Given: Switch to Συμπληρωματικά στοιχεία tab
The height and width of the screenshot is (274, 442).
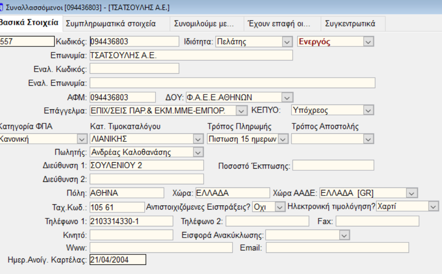Looking at the screenshot, I should (x=110, y=24).
